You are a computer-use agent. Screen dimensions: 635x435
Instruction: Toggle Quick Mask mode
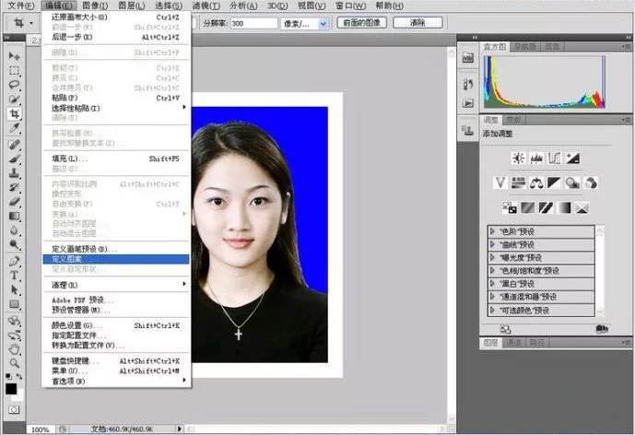15,410
